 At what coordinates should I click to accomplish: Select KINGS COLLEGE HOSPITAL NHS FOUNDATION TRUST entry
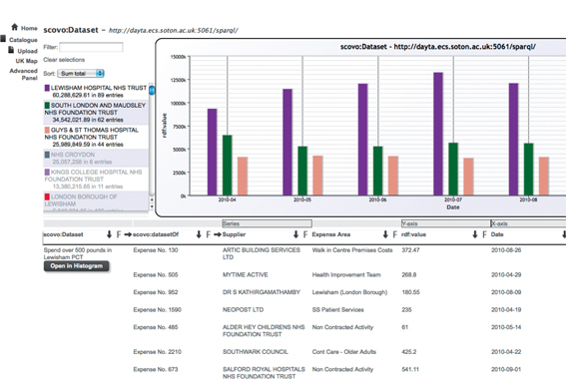[x=96, y=179]
